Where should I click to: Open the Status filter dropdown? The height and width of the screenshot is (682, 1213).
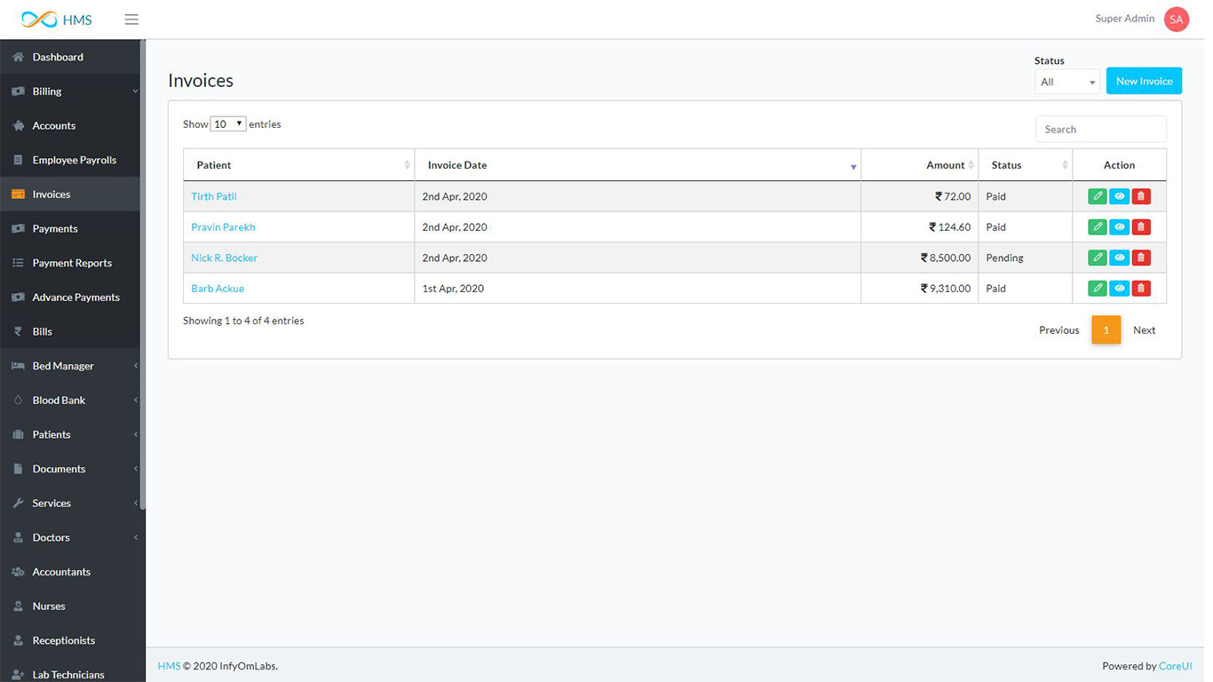(1066, 82)
